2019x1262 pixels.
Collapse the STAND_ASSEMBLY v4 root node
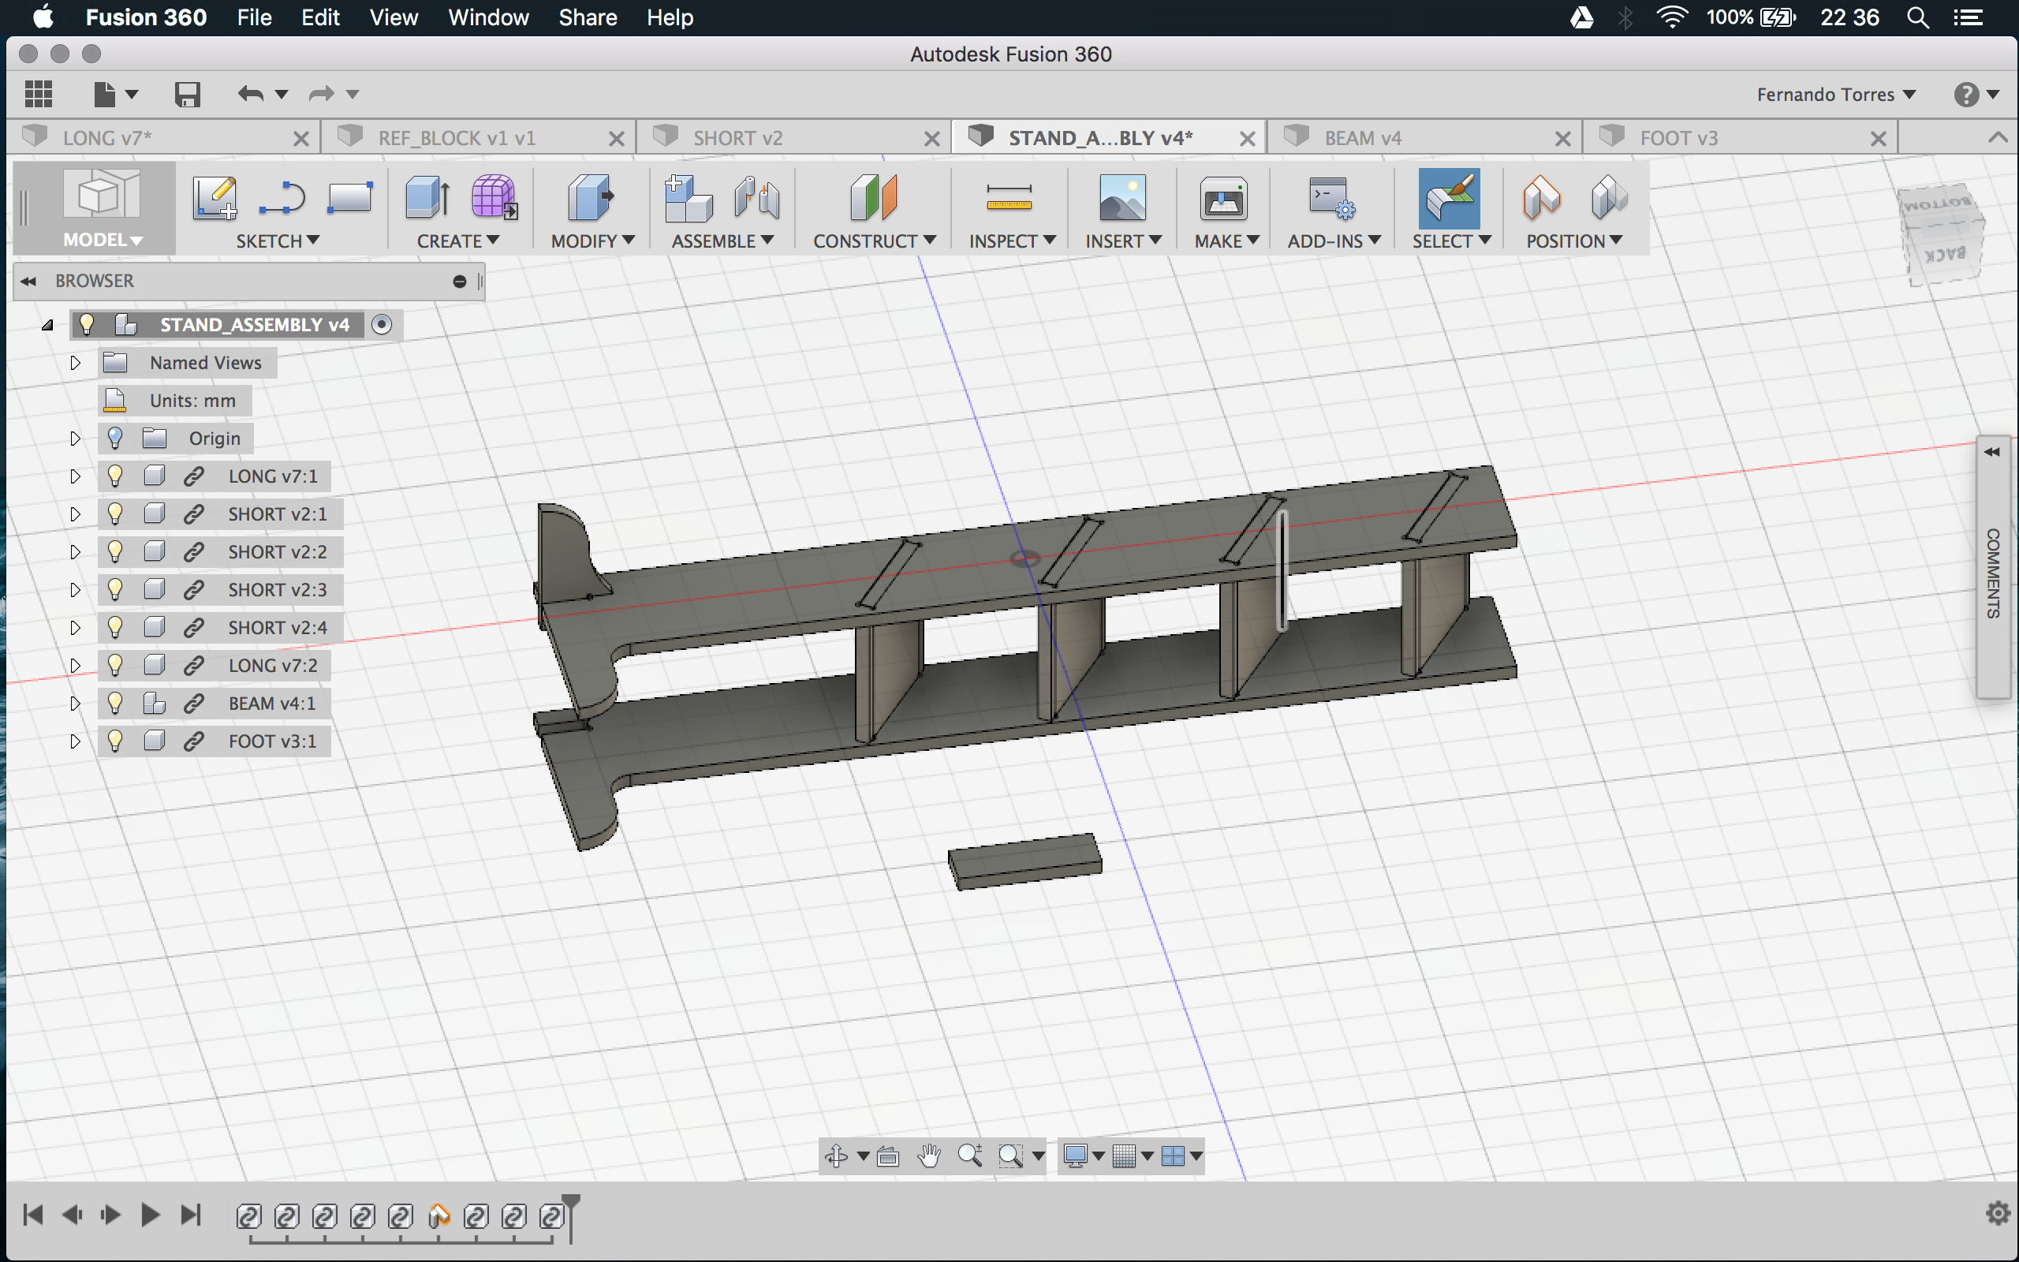coord(47,325)
